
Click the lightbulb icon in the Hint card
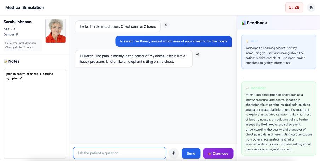click(247, 41)
